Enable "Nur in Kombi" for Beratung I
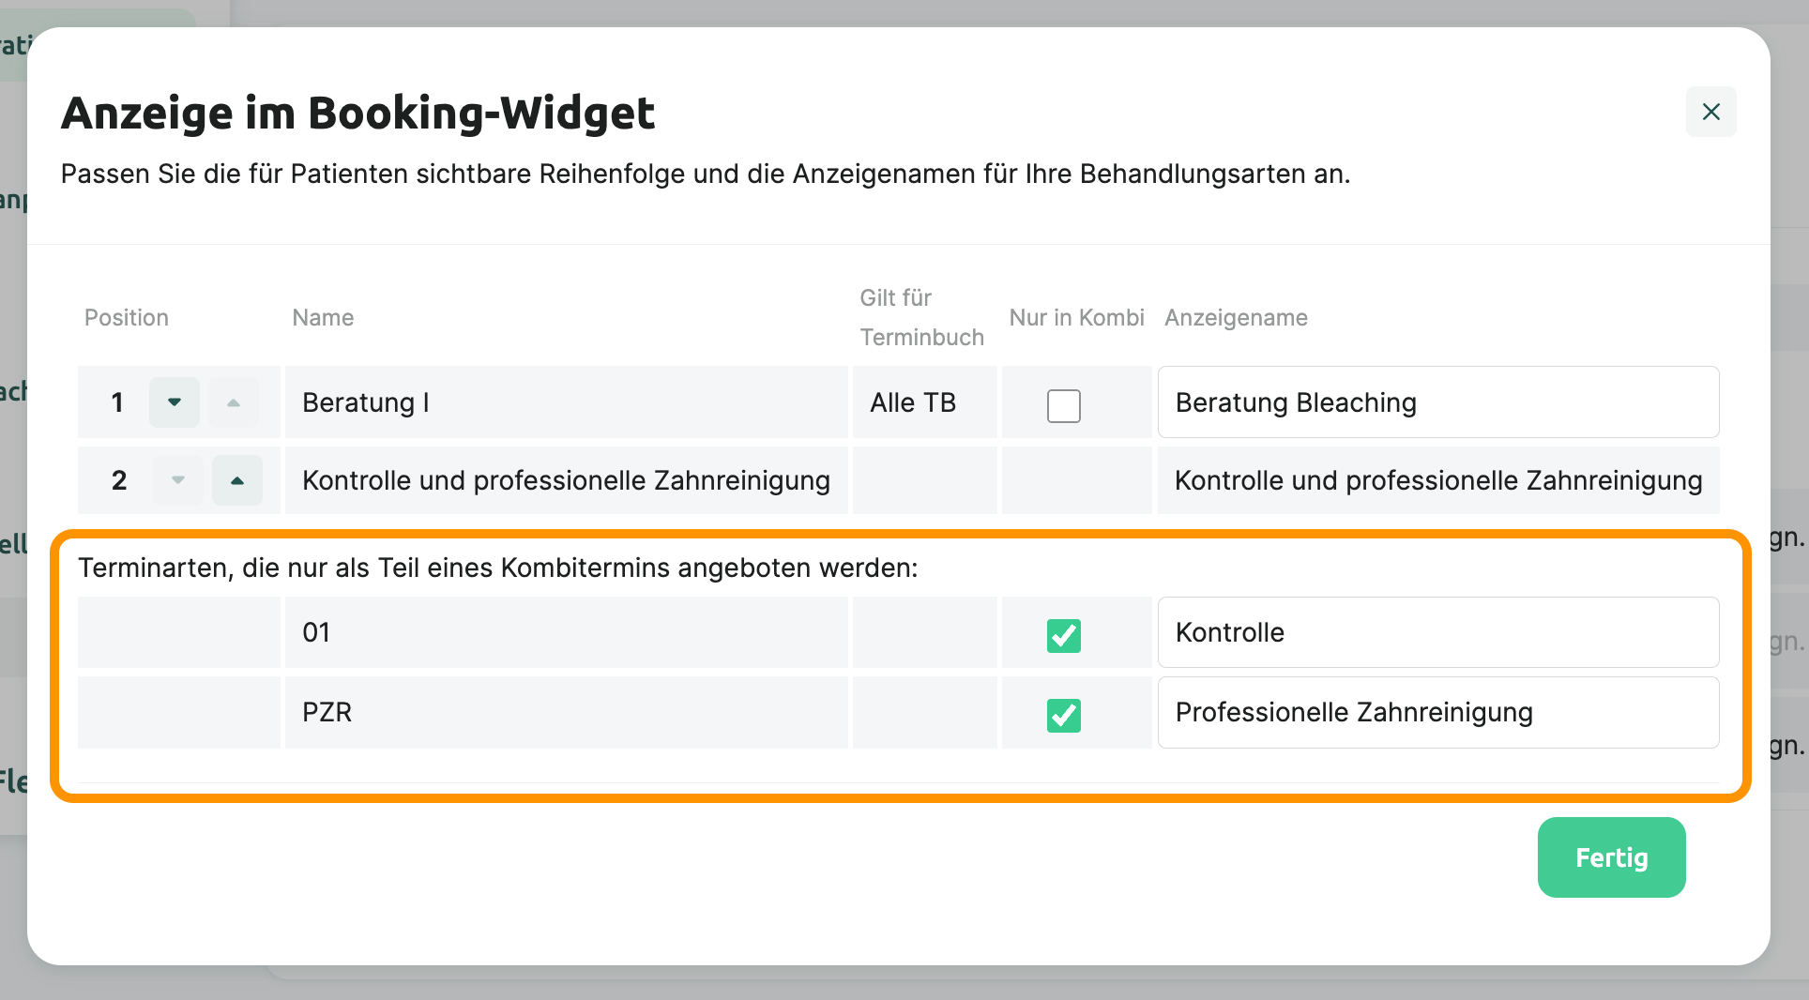Image resolution: width=1809 pixels, height=1000 pixels. [1063, 406]
